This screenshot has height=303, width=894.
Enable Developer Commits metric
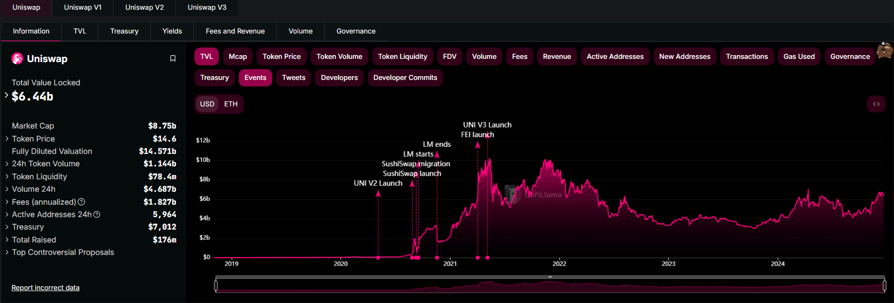tap(405, 77)
